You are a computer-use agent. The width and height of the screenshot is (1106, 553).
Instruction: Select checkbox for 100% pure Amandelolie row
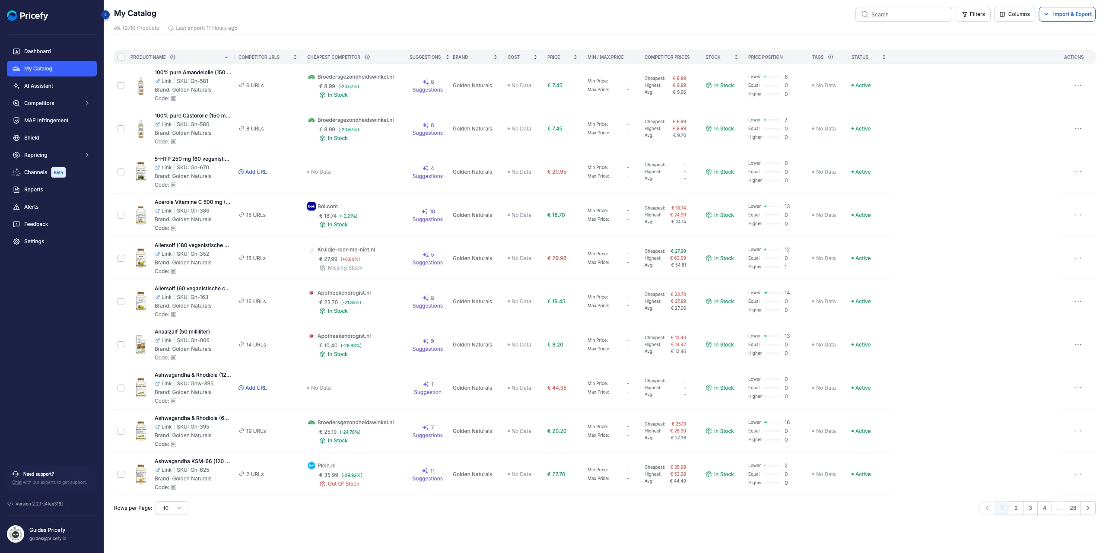point(121,86)
